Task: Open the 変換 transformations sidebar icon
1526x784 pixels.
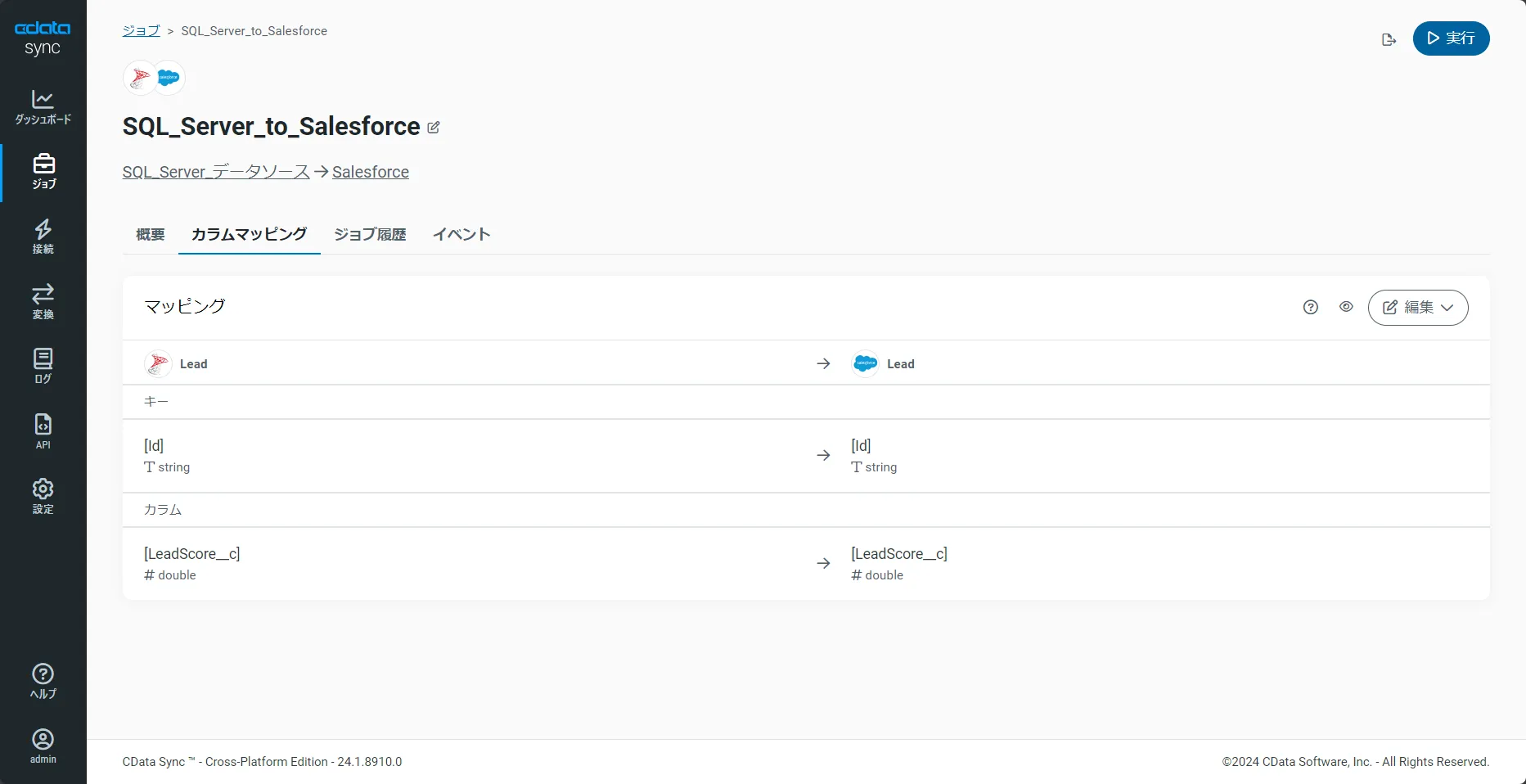Action: [43, 301]
